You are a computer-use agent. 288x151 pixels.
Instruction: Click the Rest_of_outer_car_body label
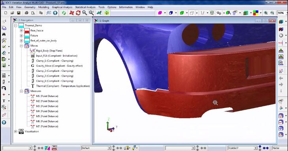click(43, 41)
